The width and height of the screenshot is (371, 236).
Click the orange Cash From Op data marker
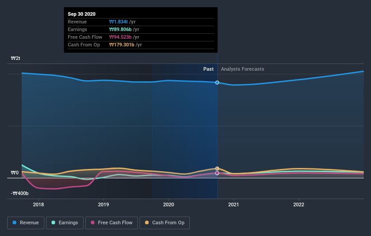tap(217, 168)
